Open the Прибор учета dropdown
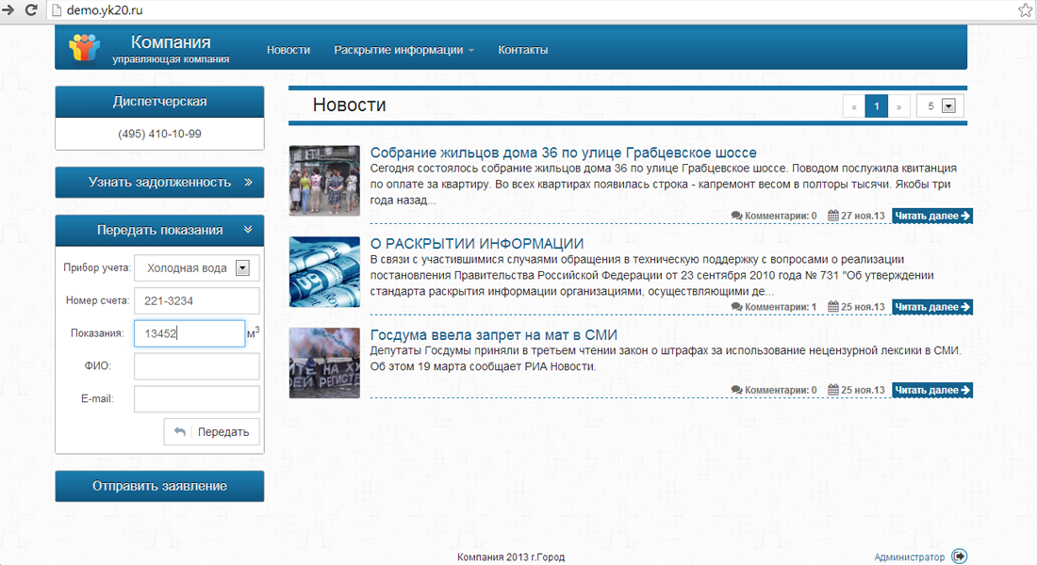 pos(242,268)
